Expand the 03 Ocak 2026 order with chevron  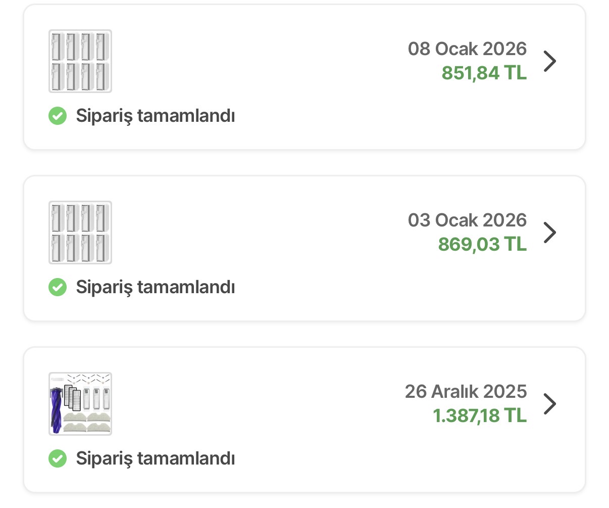pos(550,233)
